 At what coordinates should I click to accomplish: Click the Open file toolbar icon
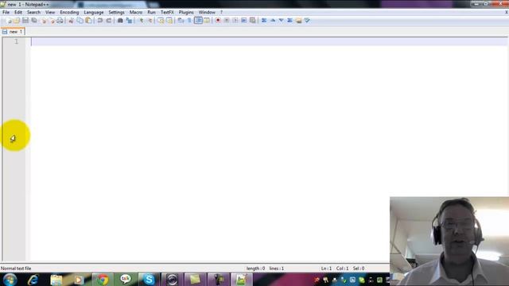pyautogui.click(x=17, y=21)
